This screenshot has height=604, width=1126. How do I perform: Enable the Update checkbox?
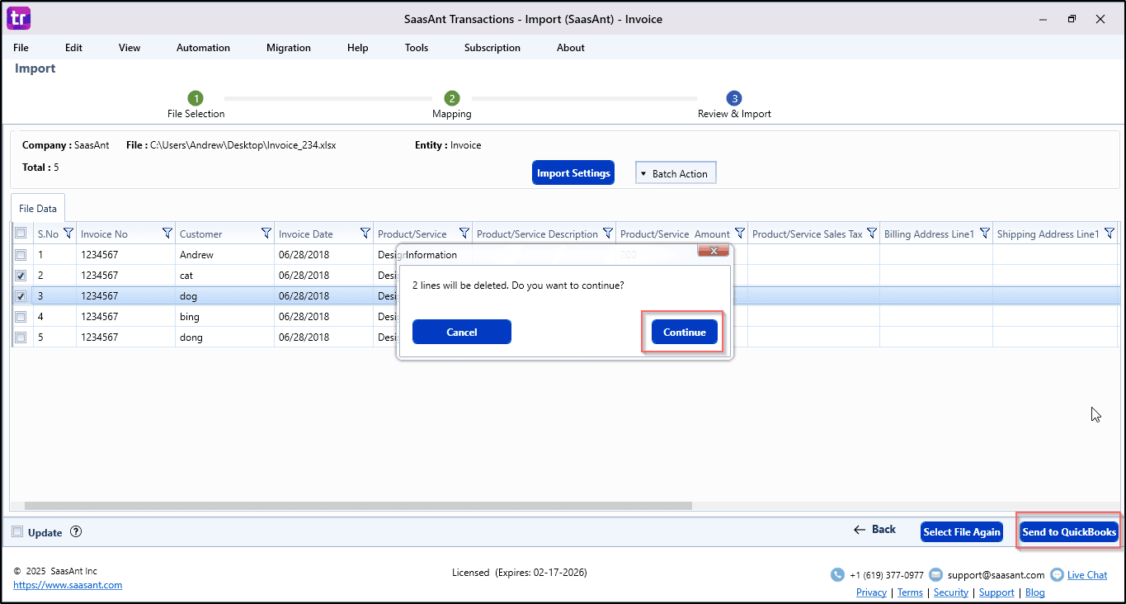(17, 532)
